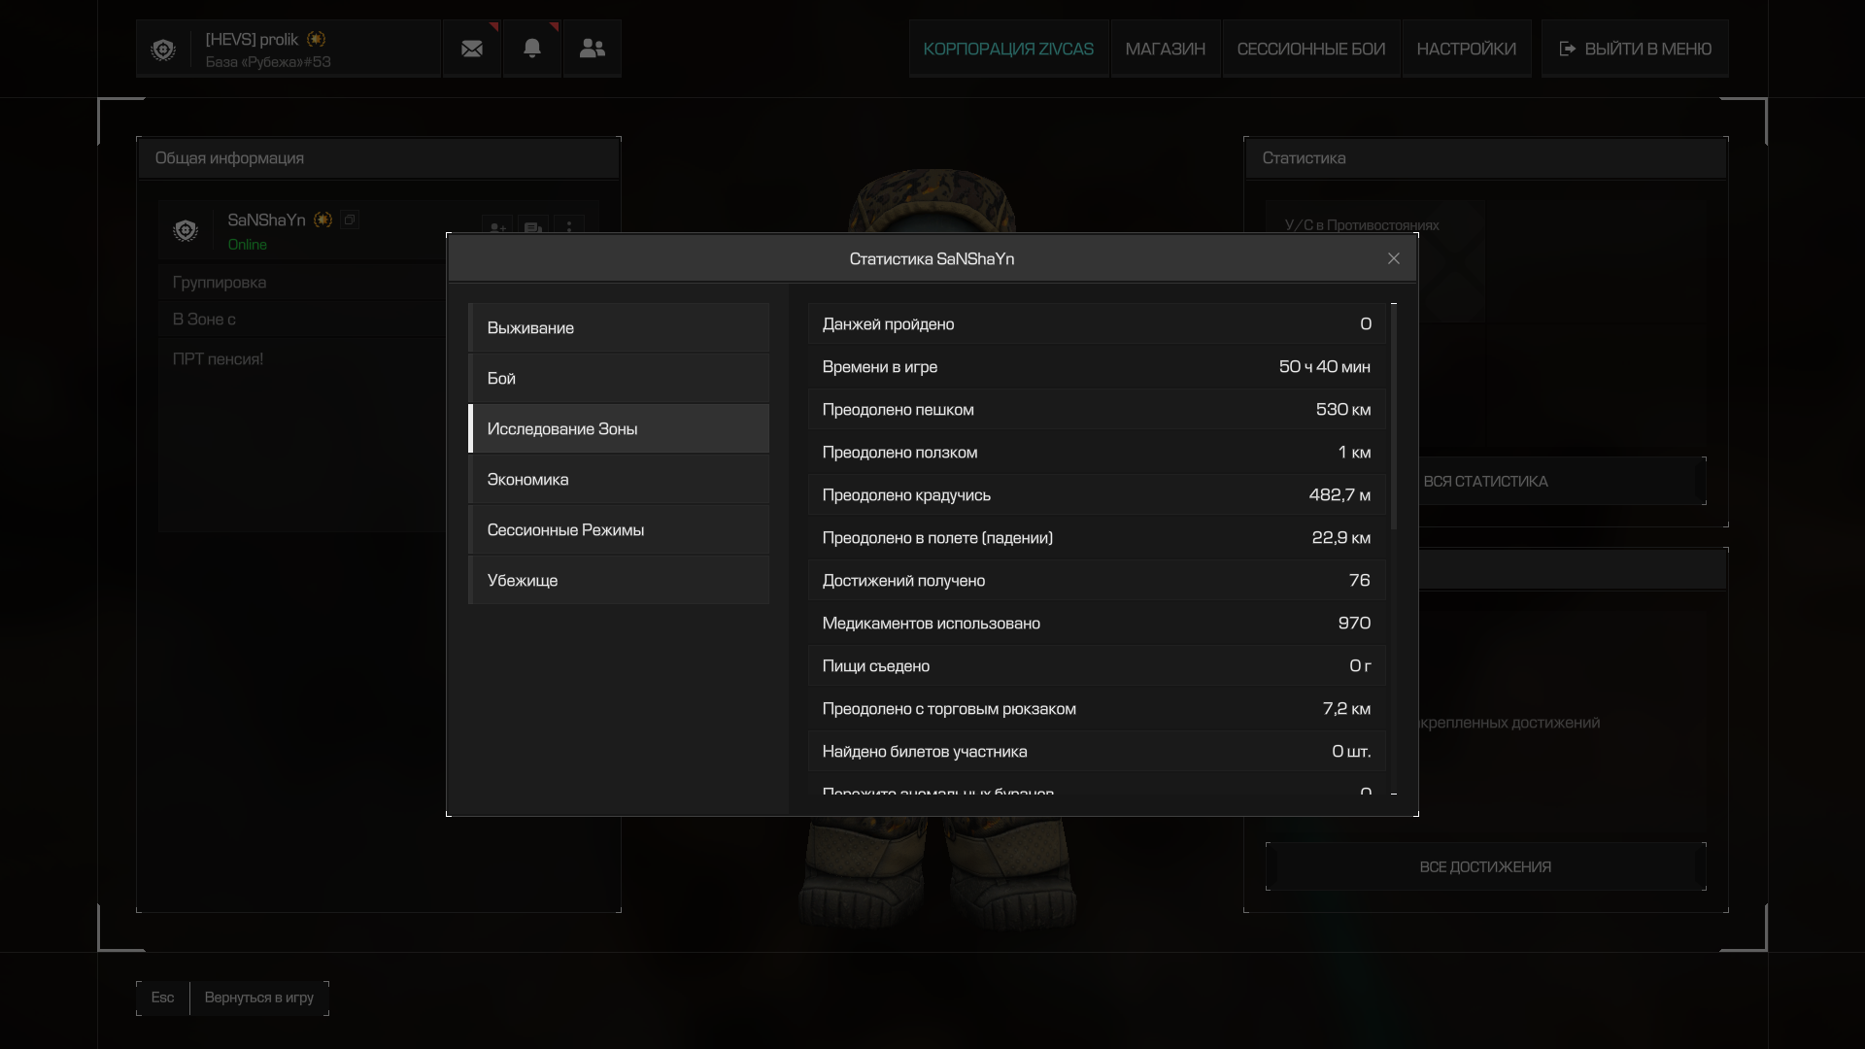Open Настройки menu

pyautogui.click(x=1467, y=49)
